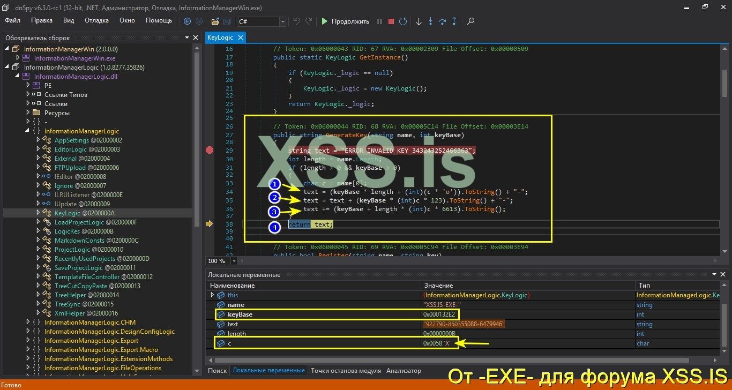Expand the KeyLogic class node
Screen dimensions: 732x390
(x=38, y=213)
